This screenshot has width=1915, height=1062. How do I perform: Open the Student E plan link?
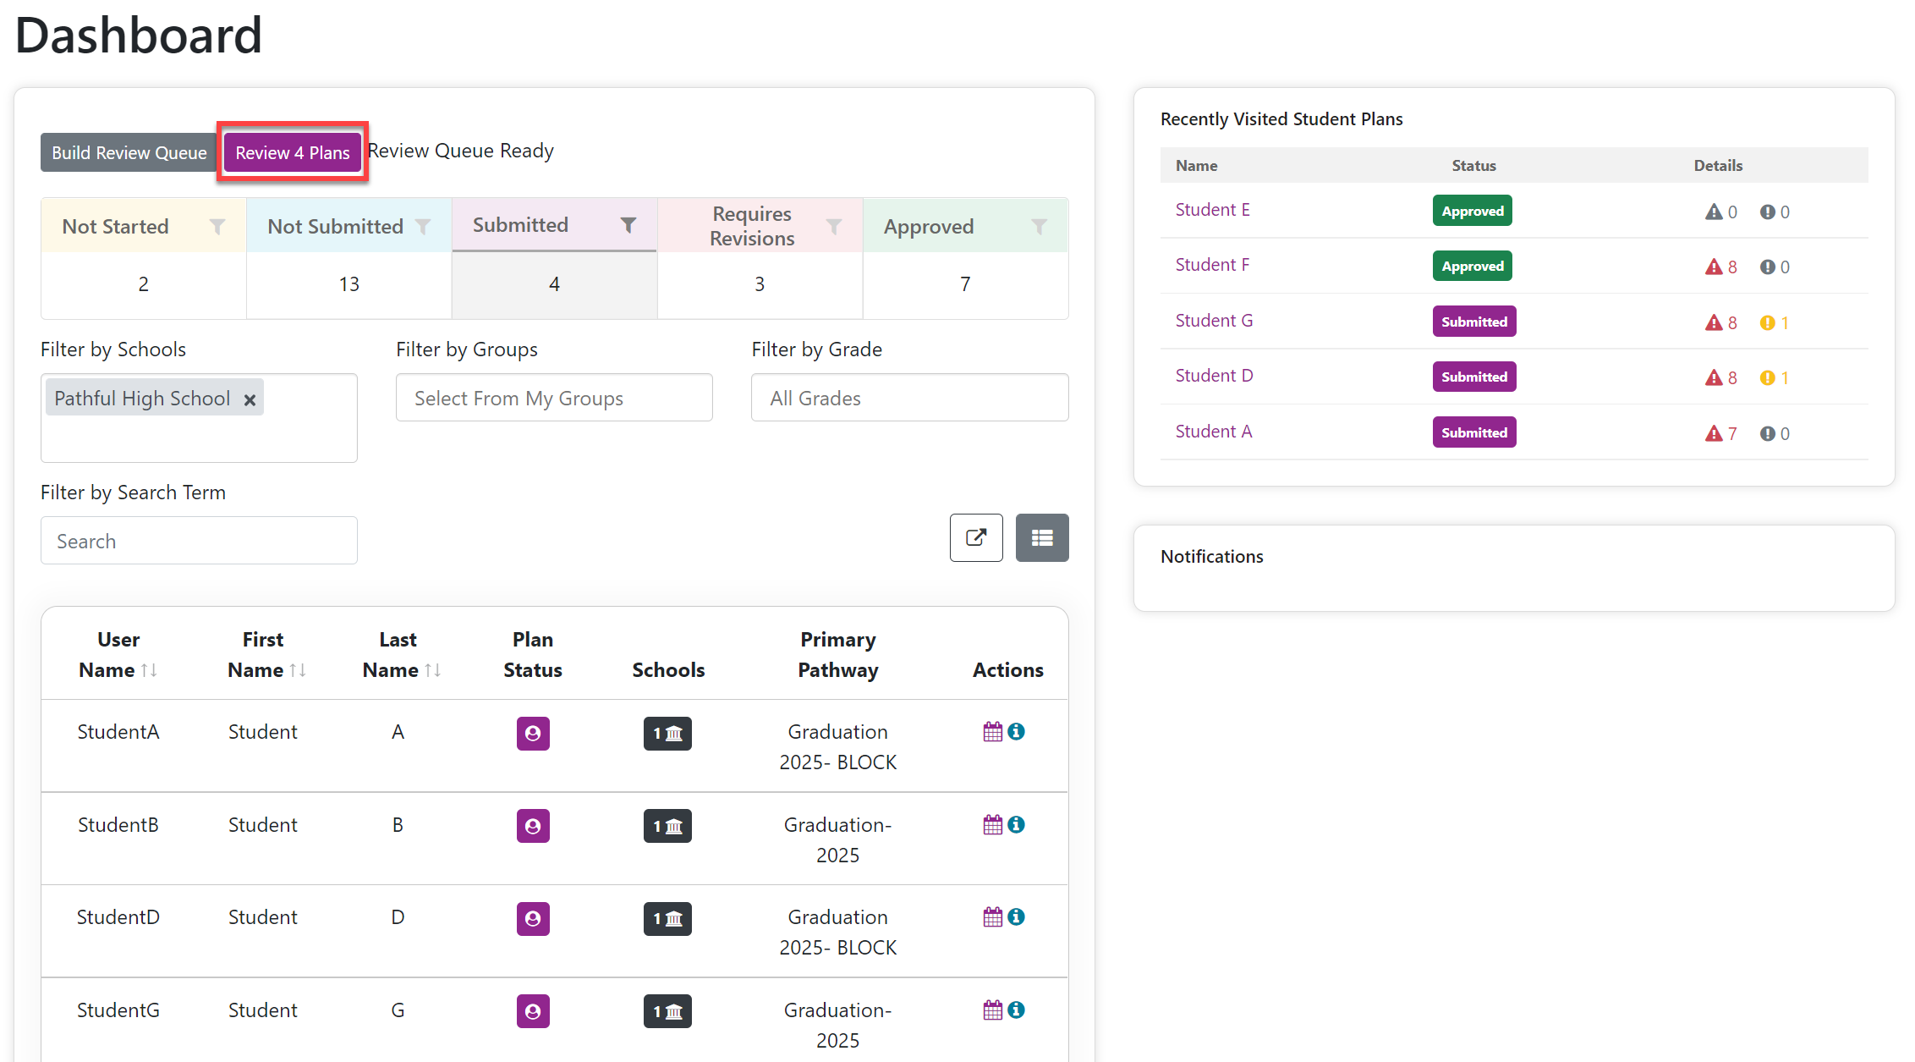1212,210
